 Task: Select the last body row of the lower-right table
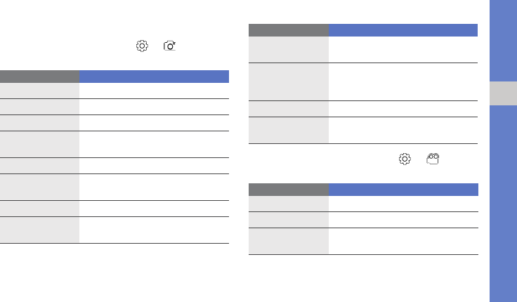[x=363, y=241]
